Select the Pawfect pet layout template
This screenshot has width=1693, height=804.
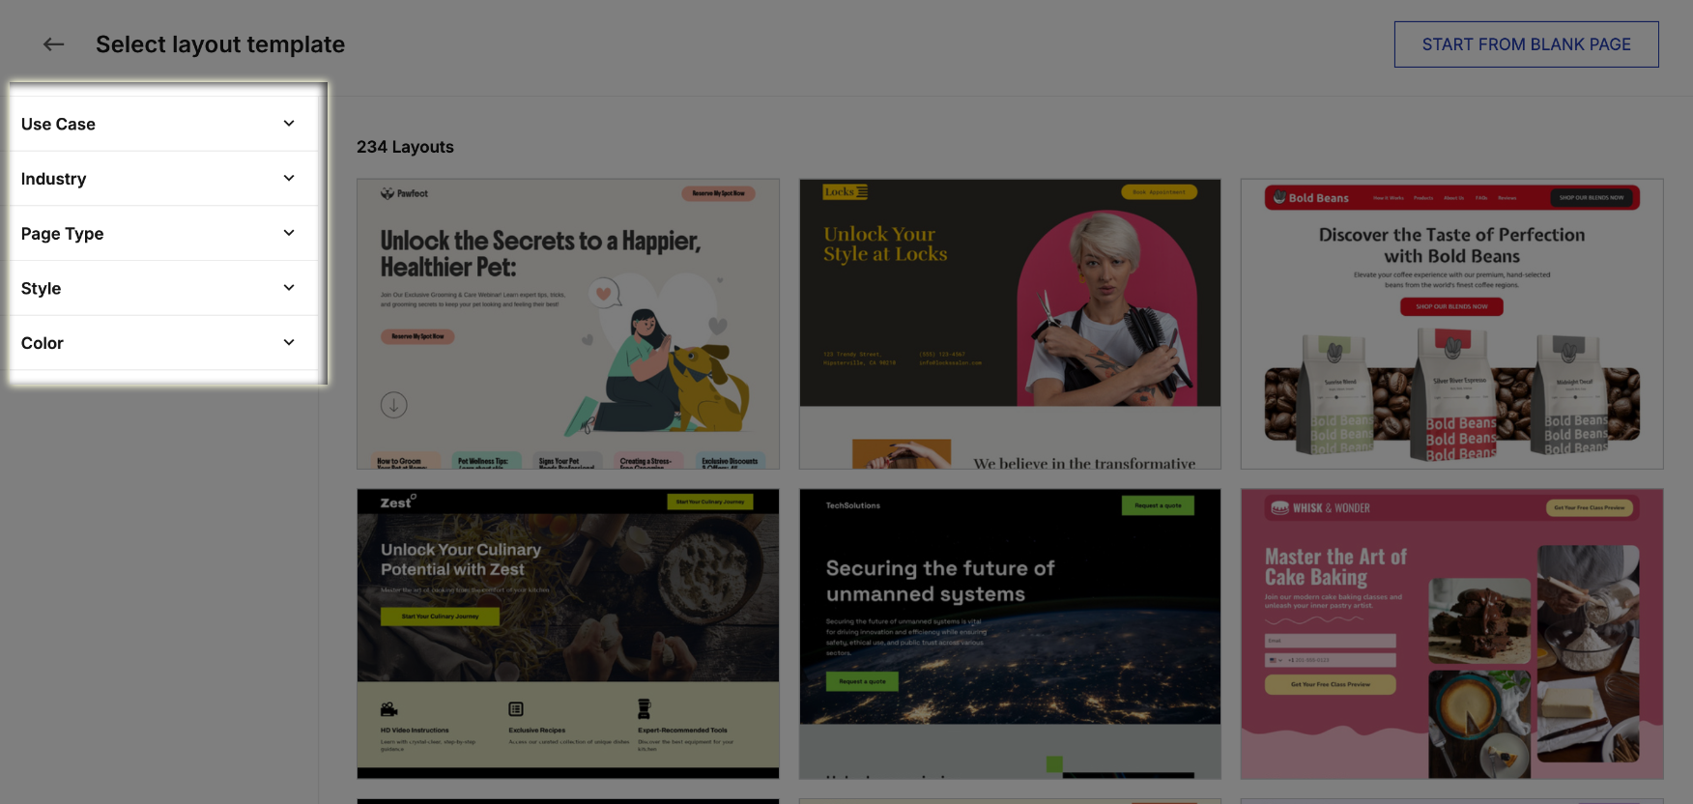[567, 324]
